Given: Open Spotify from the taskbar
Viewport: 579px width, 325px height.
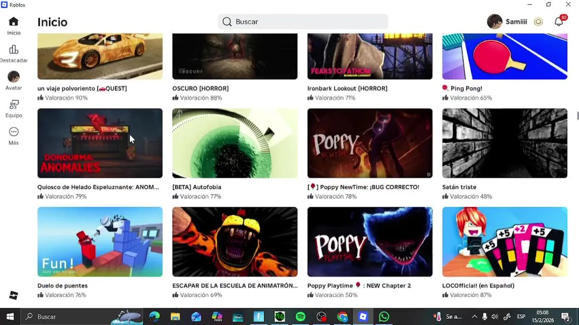Looking at the screenshot, I should coord(300,317).
